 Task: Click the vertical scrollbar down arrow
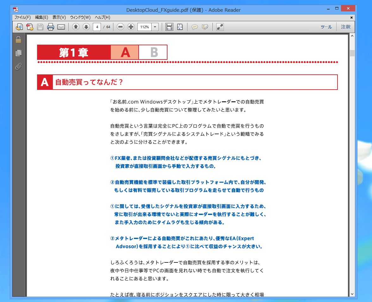click(352, 294)
